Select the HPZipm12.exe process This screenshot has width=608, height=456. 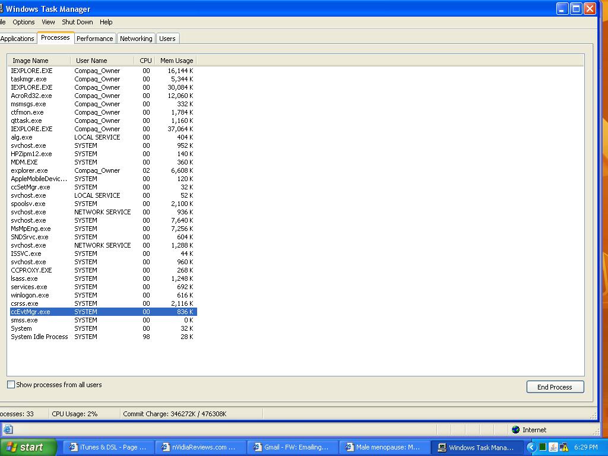pos(103,154)
